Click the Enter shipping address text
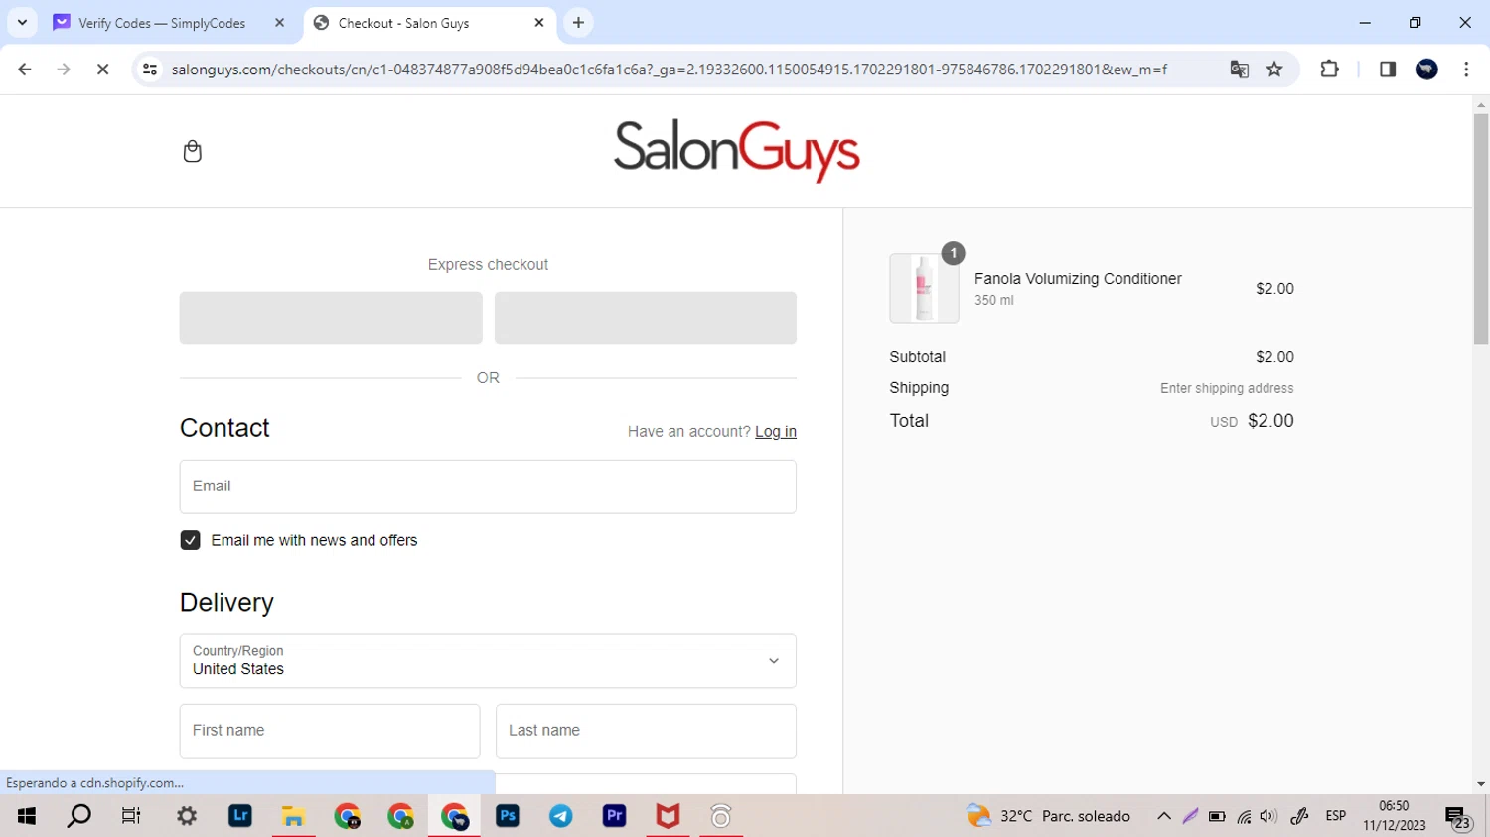The height and width of the screenshot is (837, 1490). click(1227, 388)
